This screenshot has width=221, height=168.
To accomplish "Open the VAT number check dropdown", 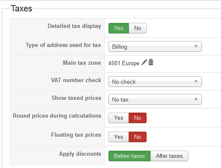I will point(155,82).
